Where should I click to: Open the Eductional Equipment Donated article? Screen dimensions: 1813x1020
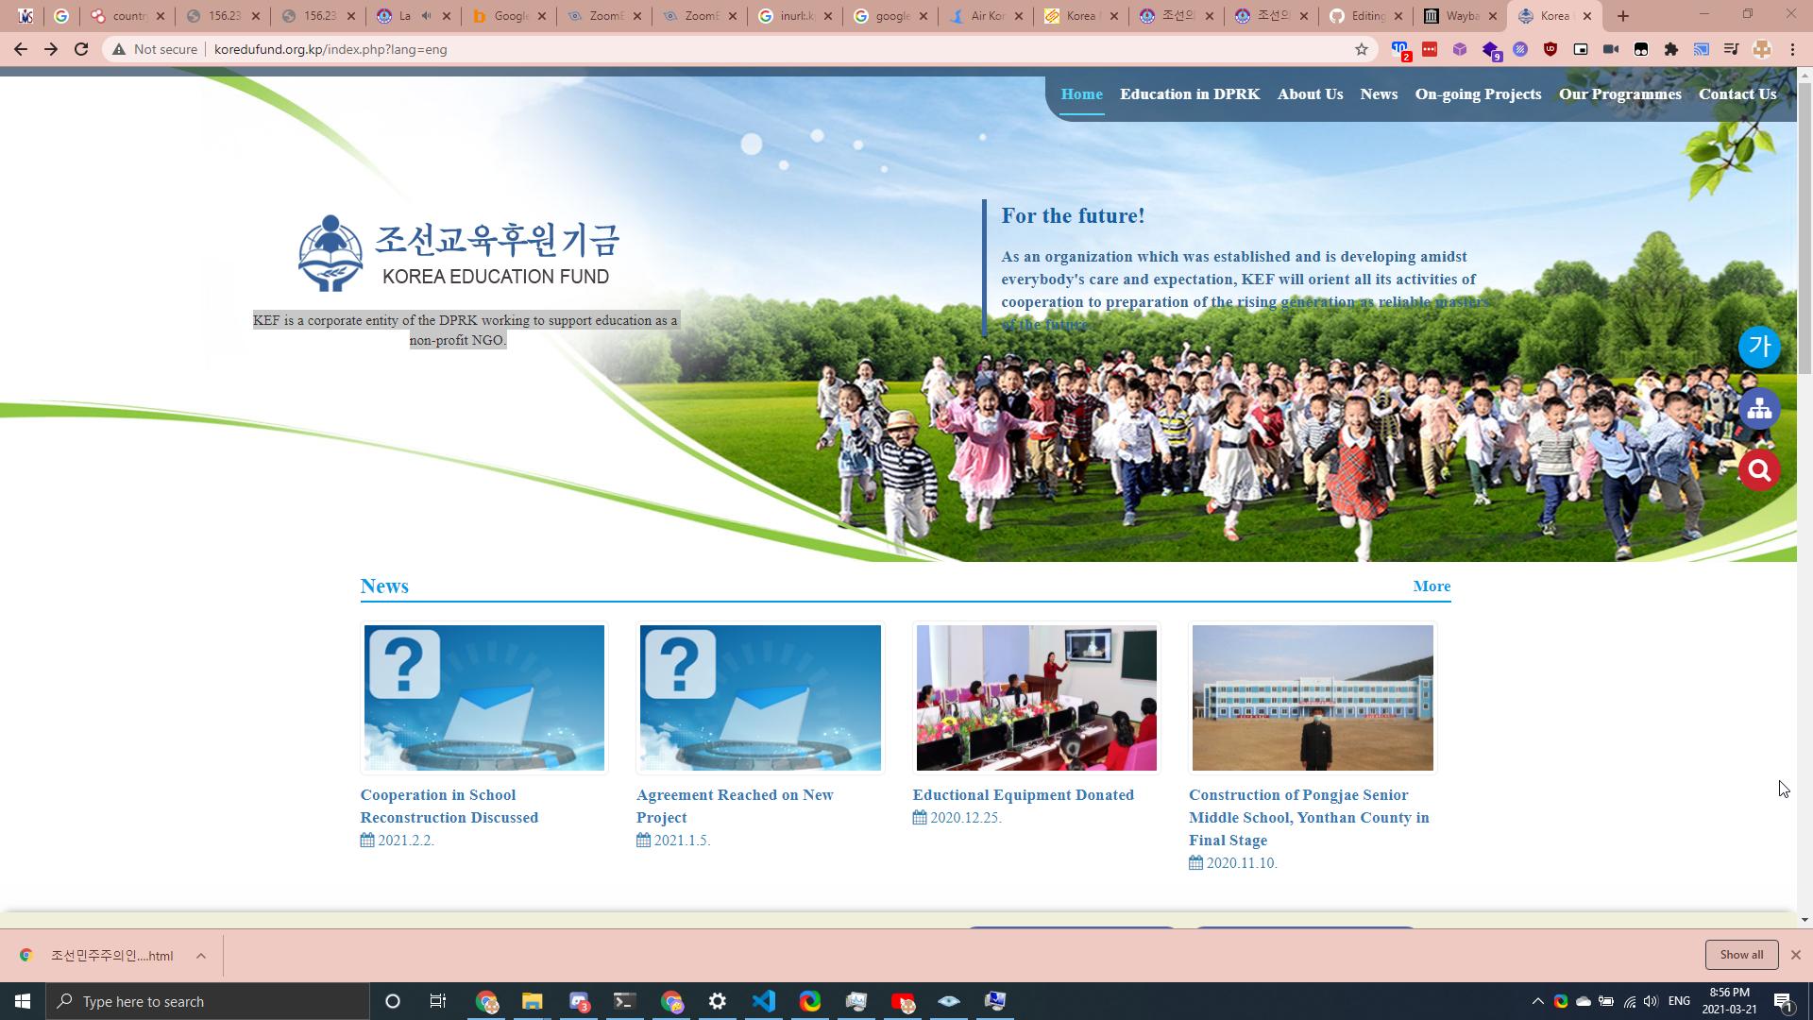click(1023, 795)
